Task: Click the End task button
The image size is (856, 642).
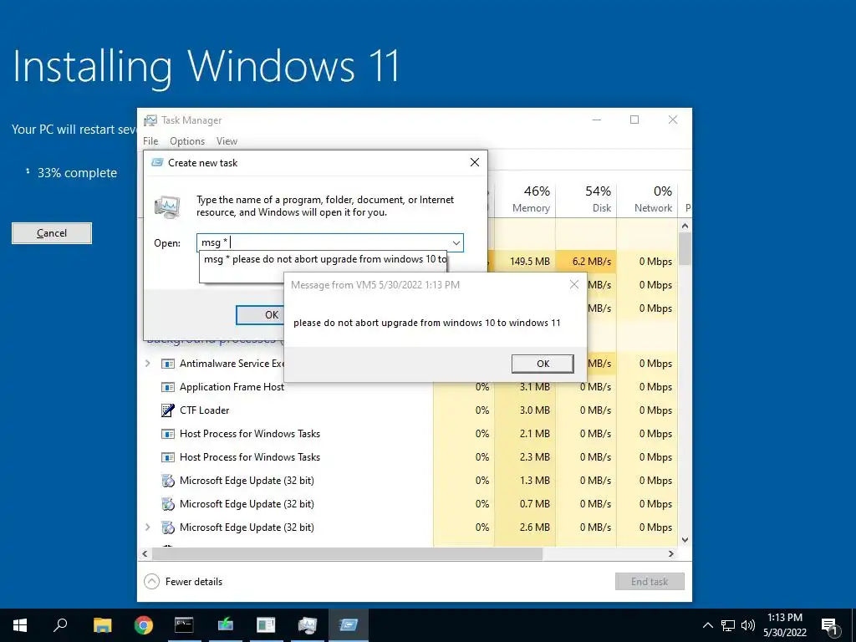Action: [x=650, y=582]
